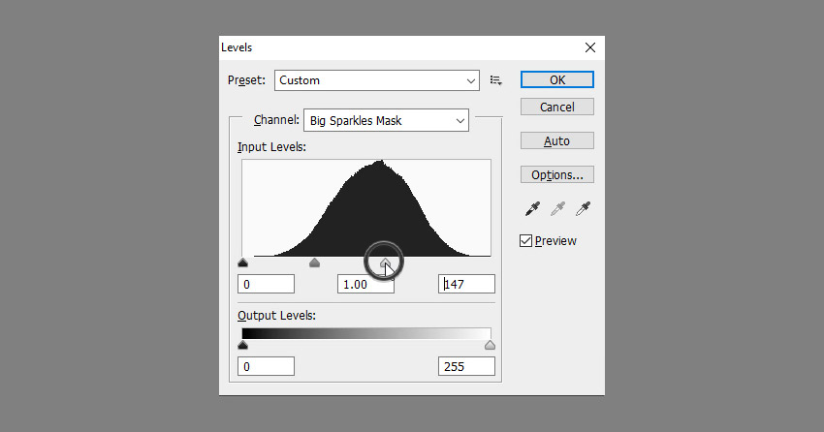Select the white point eyedropper
The image size is (824, 432).
coord(583,209)
